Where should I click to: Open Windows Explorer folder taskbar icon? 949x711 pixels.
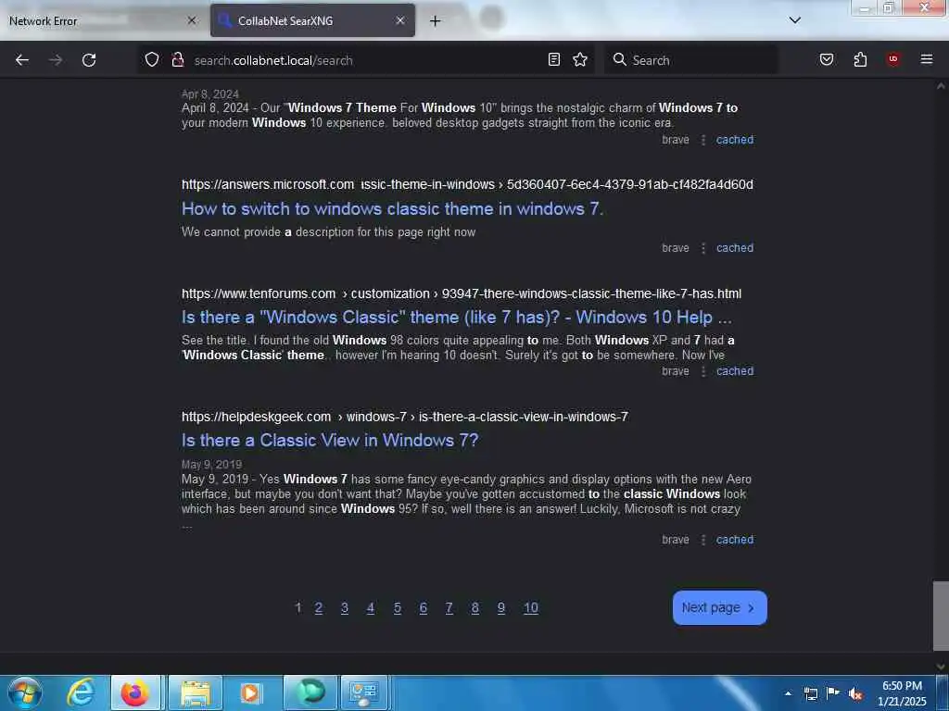(x=195, y=692)
